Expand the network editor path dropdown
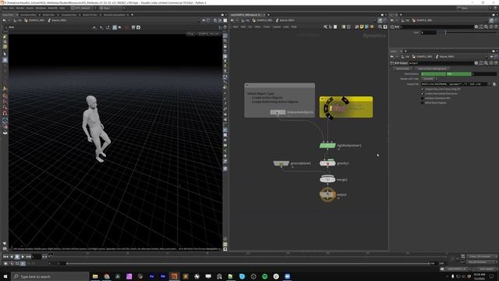Viewport: 499px width, 281px height. [375, 20]
